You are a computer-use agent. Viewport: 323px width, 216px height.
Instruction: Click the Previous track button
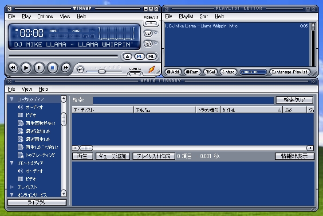tap(13, 68)
